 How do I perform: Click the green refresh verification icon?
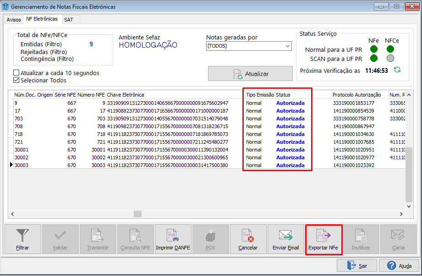[x=397, y=70]
